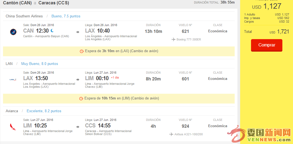Open the Muy Bueno, 8.0 puntos rating link

[x=40, y=64]
